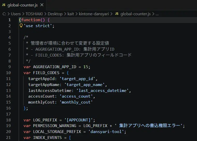Click the 集計アプリへの書込権限エラー string
The height and width of the screenshot is (141, 197).
[149, 126]
